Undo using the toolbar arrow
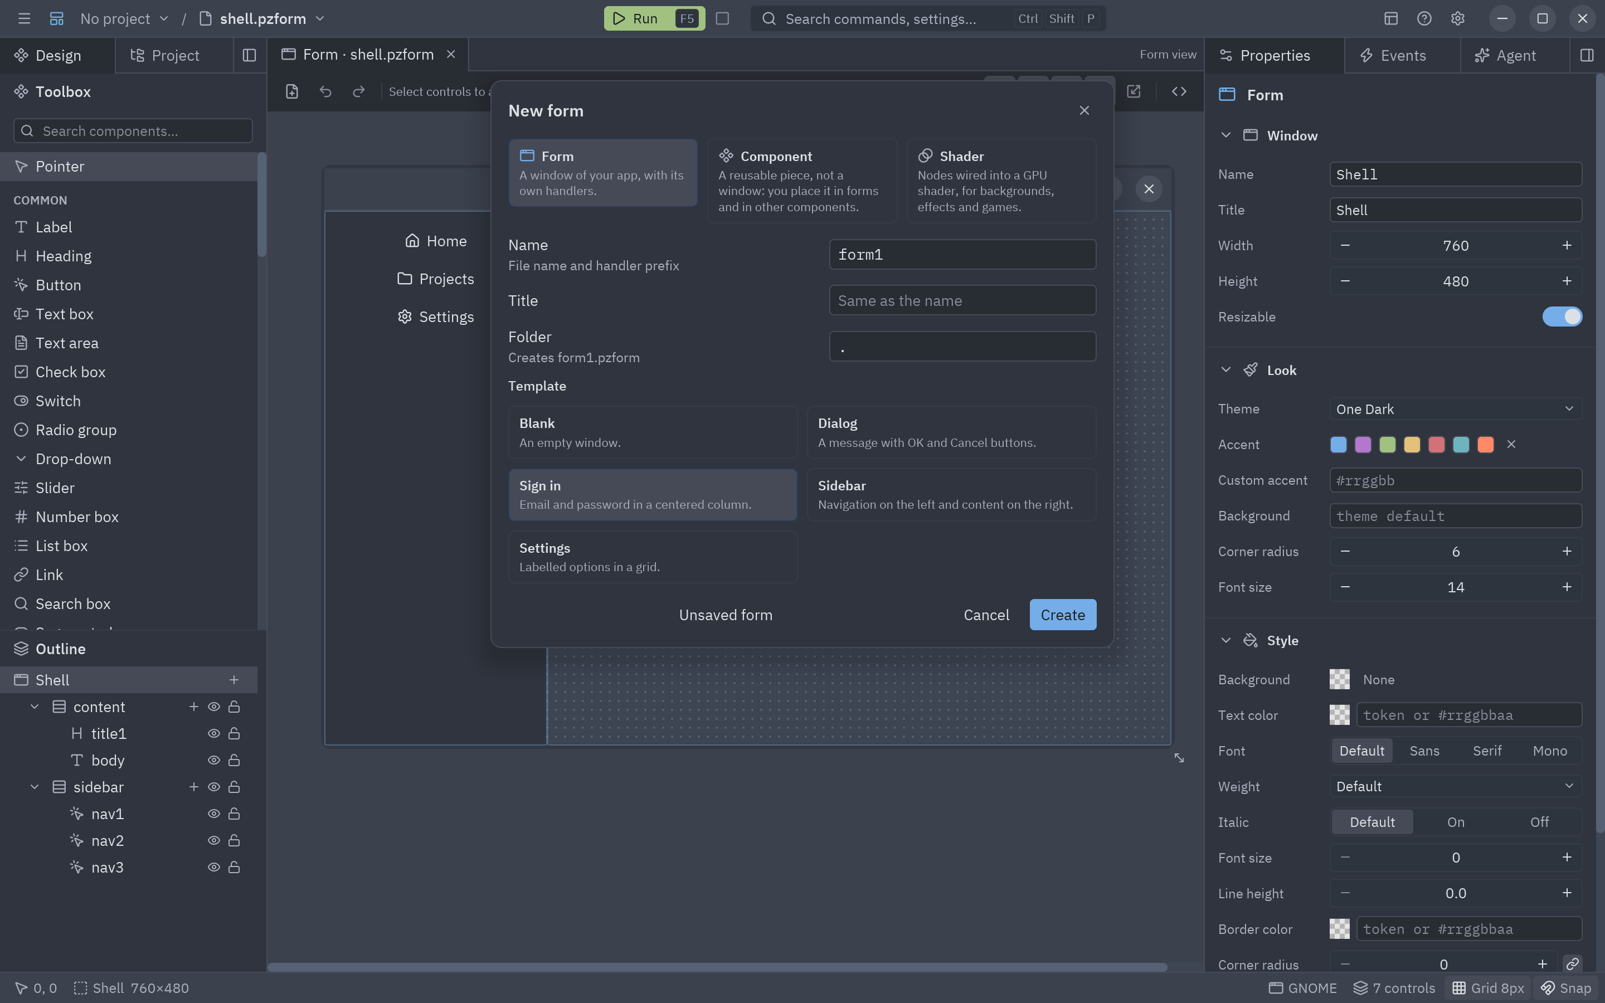Image resolution: width=1605 pixels, height=1003 pixels. tap(325, 91)
